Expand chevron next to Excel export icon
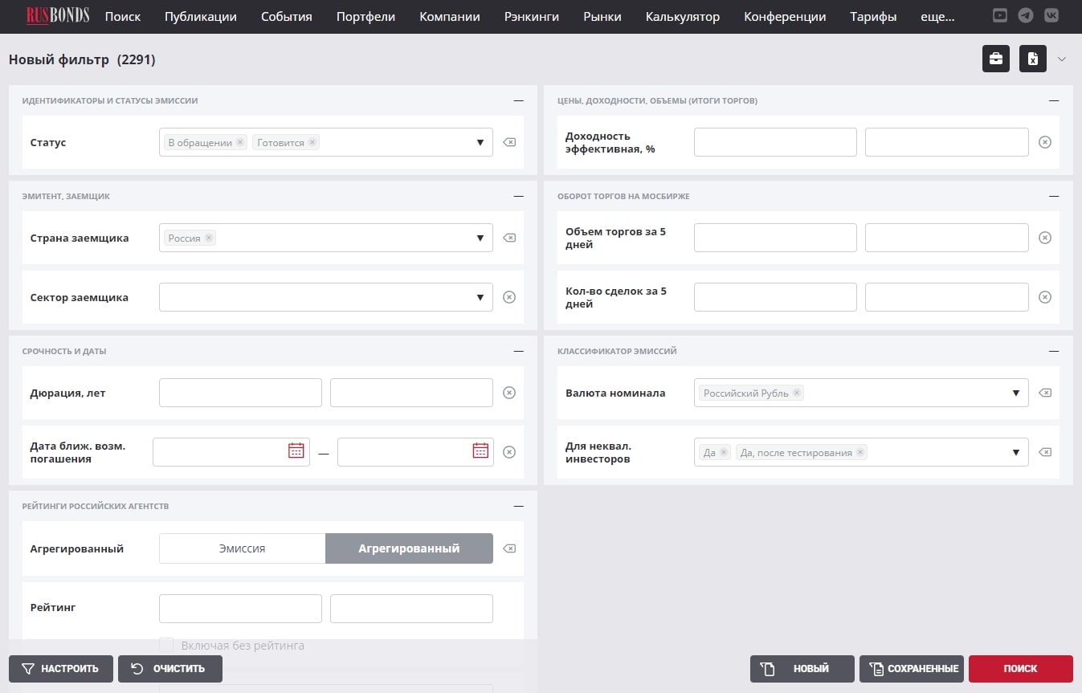Screen dimensions: 1082x693 (x=1062, y=59)
